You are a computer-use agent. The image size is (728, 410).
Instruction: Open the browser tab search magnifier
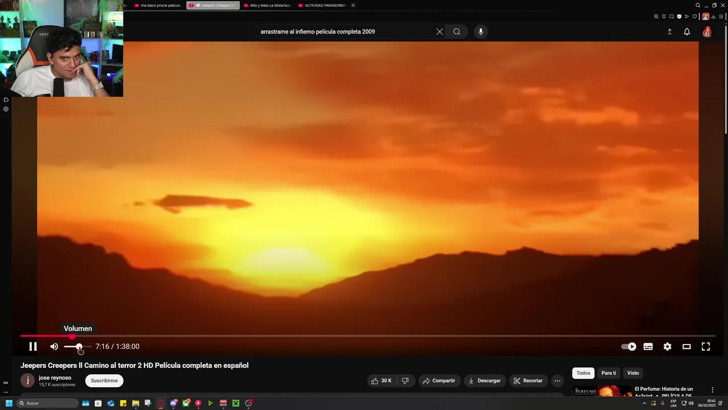pyautogui.click(x=698, y=5)
